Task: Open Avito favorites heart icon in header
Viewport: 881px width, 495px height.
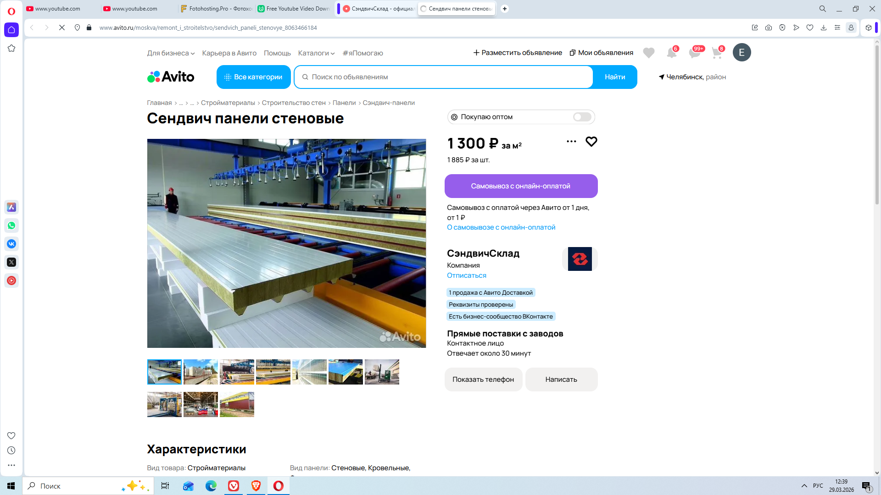Action: click(648, 53)
